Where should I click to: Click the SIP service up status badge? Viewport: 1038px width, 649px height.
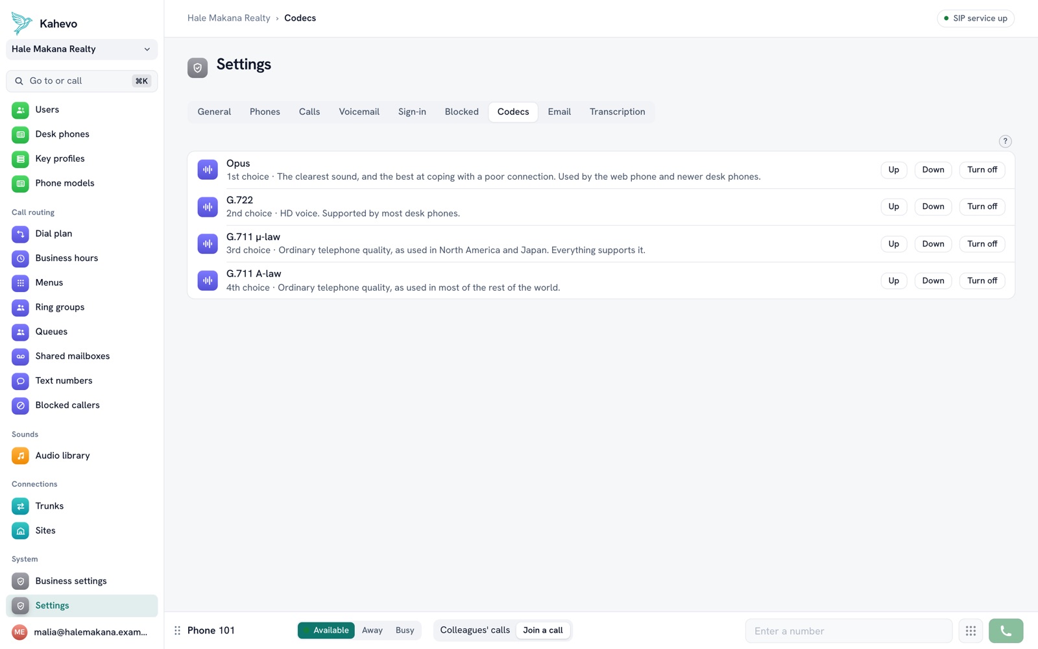click(x=976, y=18)
